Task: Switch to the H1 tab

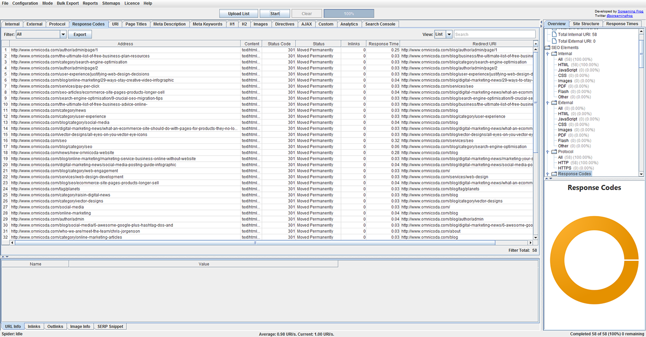Action: point(232,24)
